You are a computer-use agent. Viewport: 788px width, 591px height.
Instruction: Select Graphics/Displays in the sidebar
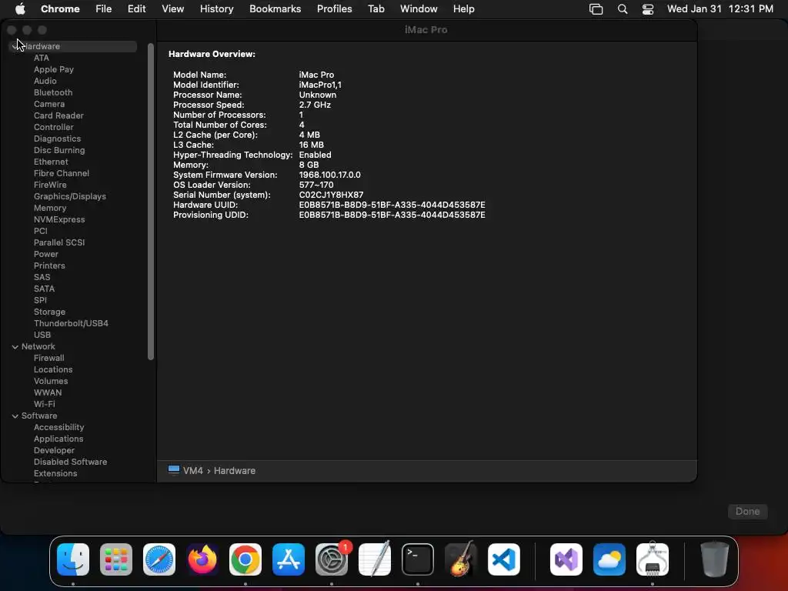70,196
